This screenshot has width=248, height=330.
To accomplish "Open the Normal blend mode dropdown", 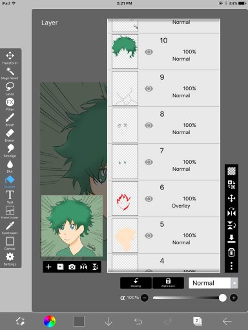I will click(x=213, y=283).
